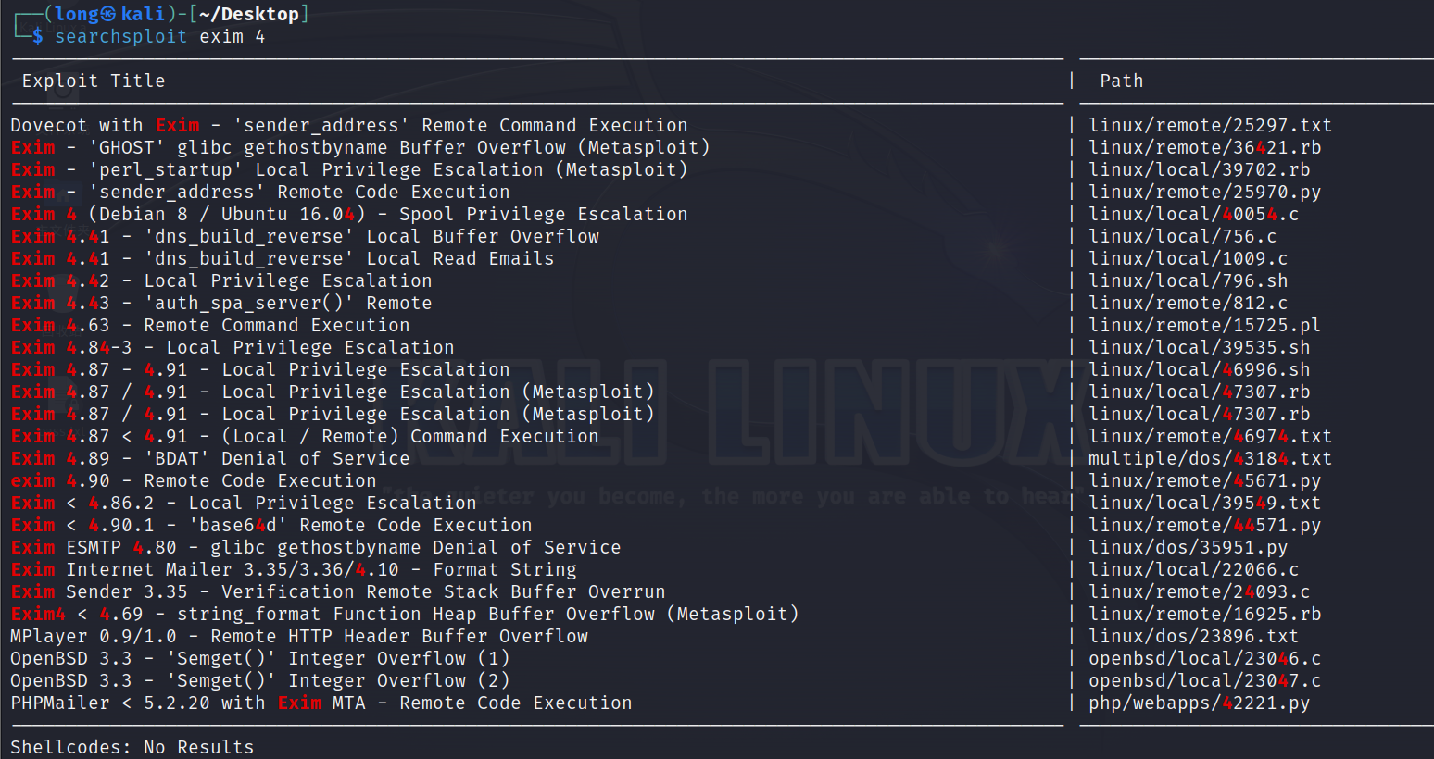1434x759 pixels.
Task: Click the path linux/local/39549.txt
Action: click(x=1205, y=503)
